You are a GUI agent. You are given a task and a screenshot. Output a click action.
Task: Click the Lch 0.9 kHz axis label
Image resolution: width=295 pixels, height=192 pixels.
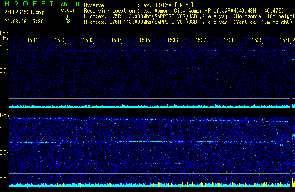4,71
